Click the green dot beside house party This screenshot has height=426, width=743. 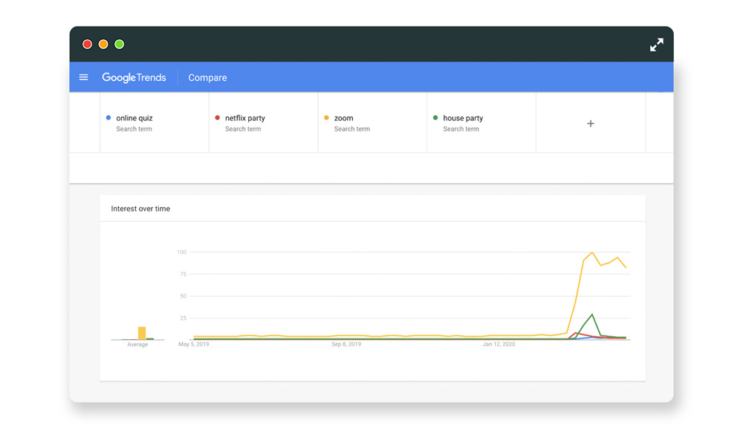coord(435,118)
